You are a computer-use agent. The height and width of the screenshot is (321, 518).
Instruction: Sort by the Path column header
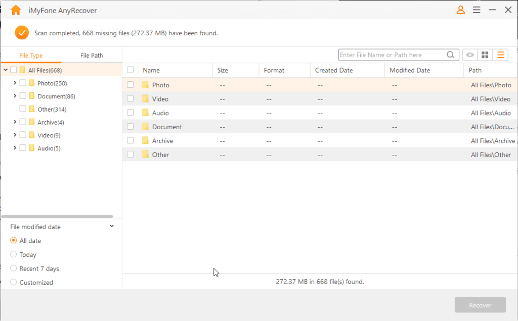point(491,70)
